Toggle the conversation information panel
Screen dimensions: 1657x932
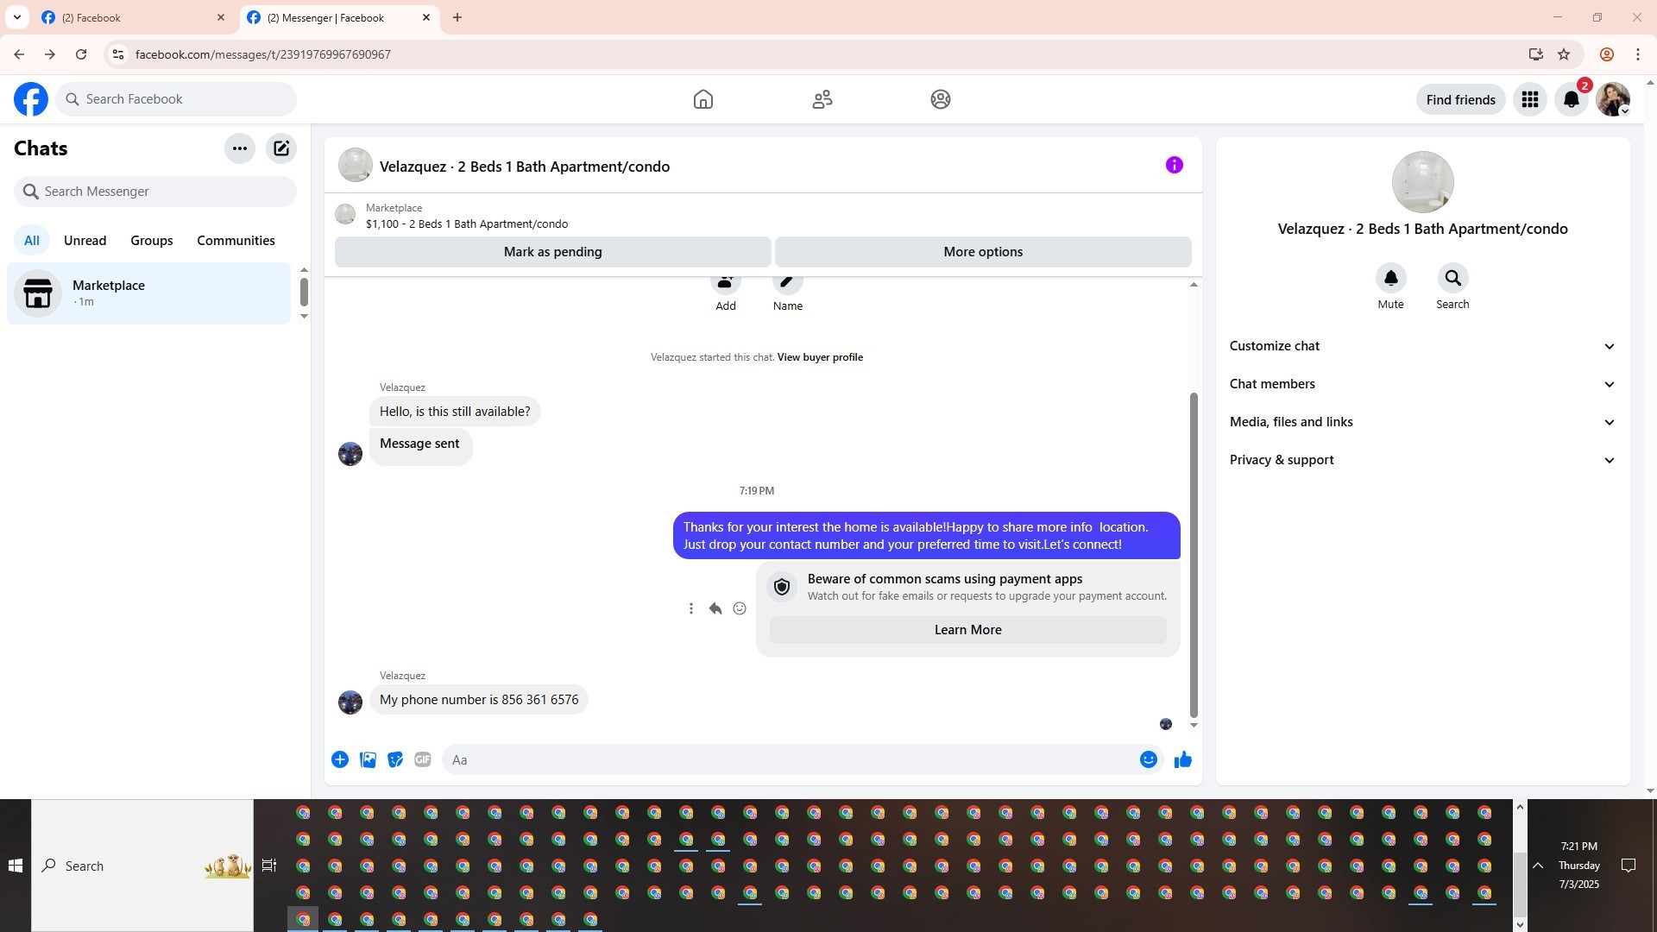[x=1174, y=165]
